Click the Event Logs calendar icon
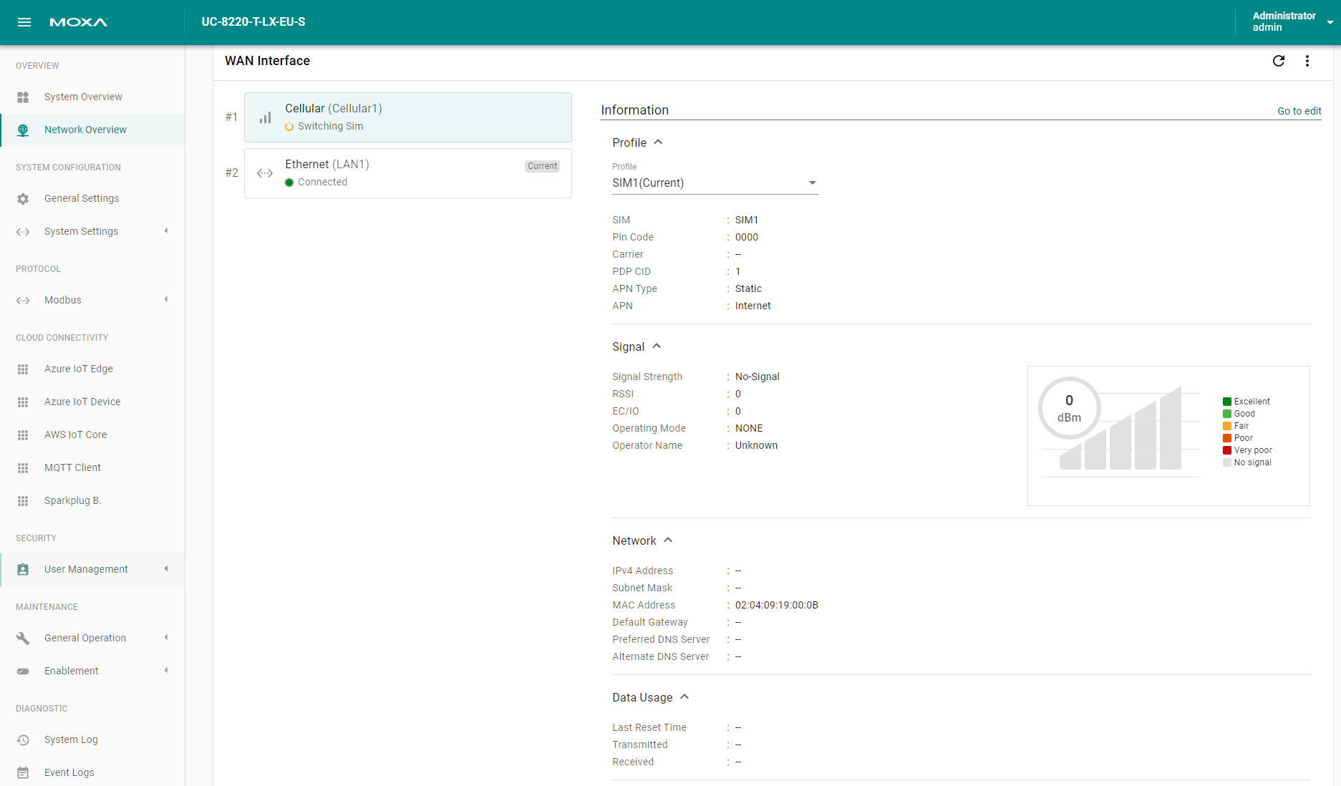This screenshot has height=786, width=1341. pyautogui.click(x=23, y=772)
